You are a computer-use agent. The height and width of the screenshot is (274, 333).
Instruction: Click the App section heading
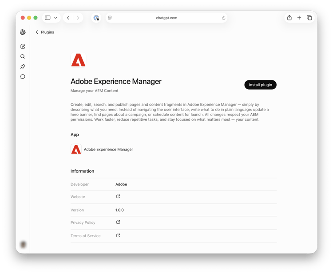click(75, 135)
